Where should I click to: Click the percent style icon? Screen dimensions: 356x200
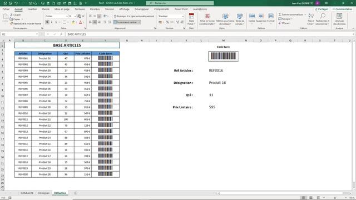167,22
